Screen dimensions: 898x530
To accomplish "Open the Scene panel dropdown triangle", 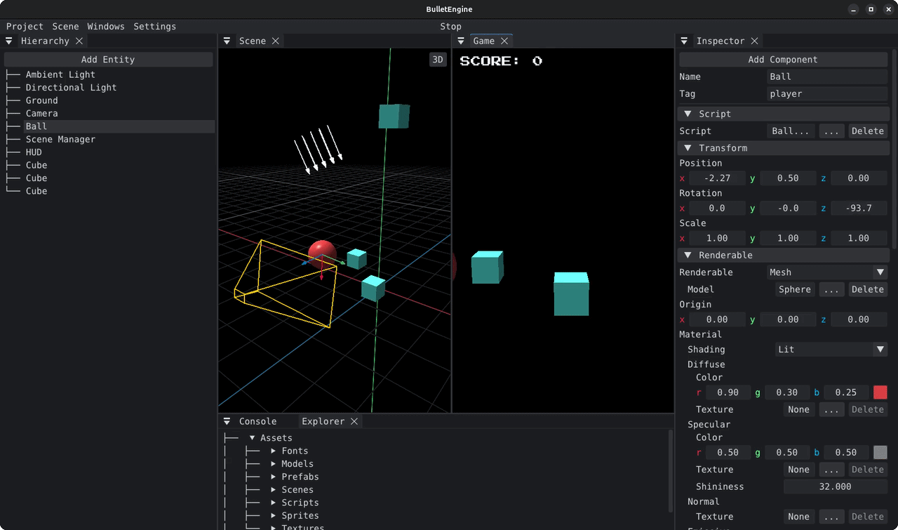I will click(227, 41).
